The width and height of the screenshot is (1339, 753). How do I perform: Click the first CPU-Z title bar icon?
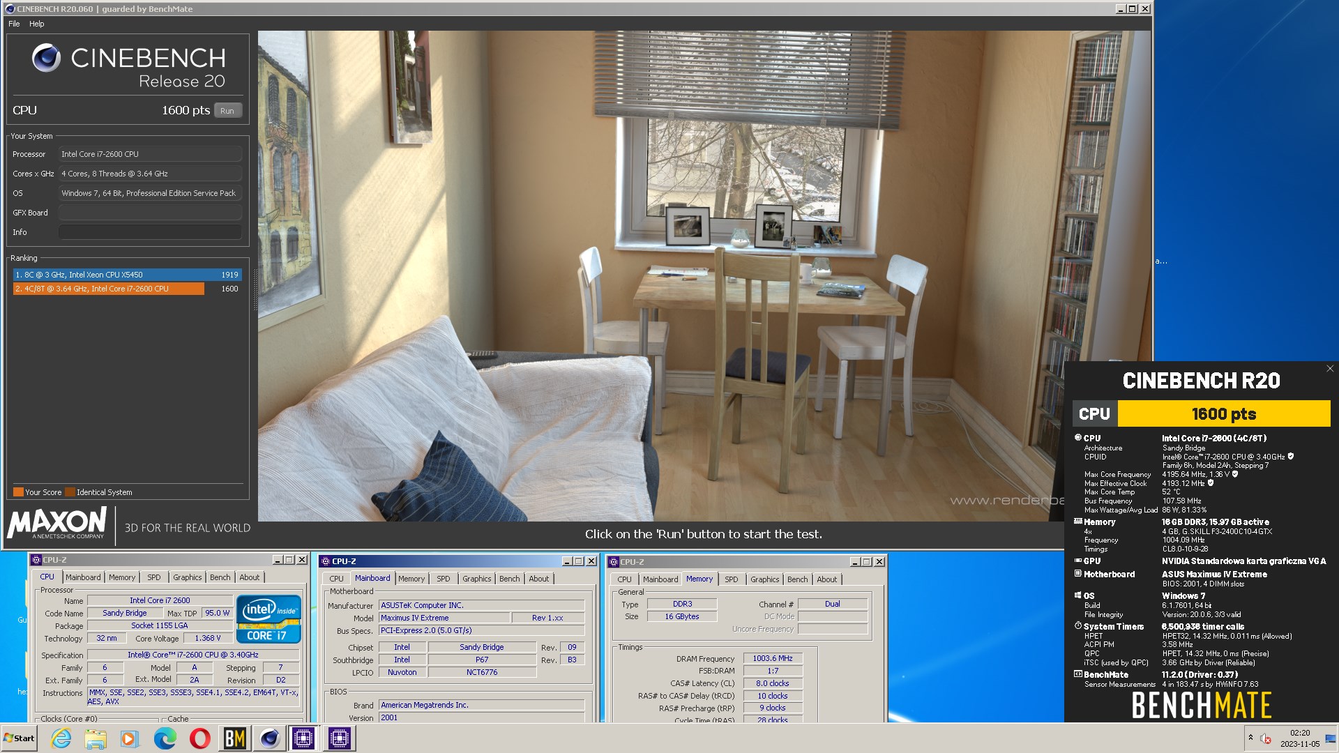pos(36,560)
